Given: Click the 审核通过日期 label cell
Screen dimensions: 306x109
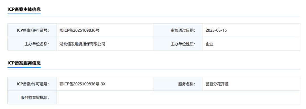Looking at the screenshot, I should click(178, 30).
